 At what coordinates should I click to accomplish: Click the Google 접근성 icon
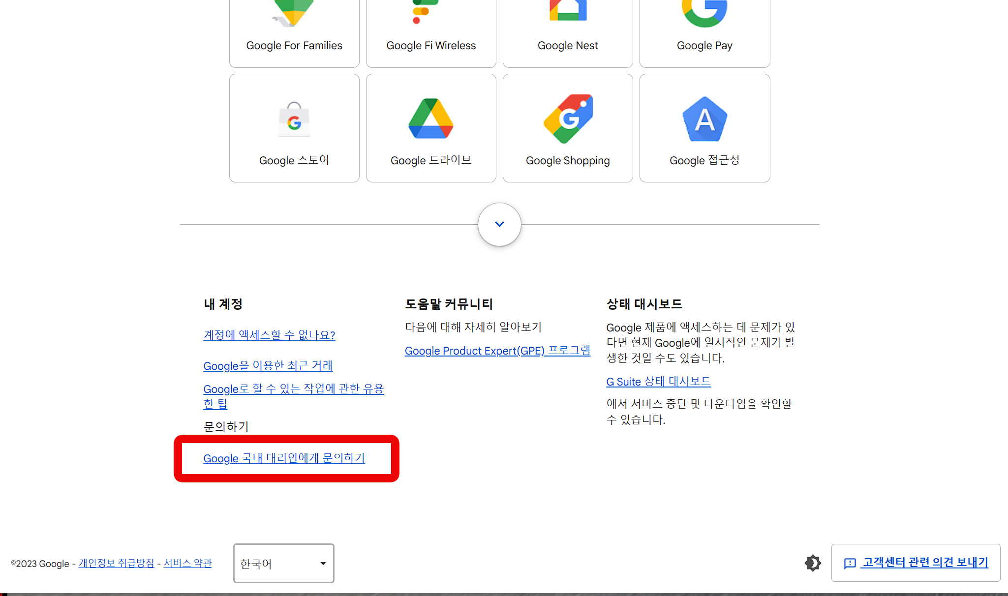coord(704,119)
